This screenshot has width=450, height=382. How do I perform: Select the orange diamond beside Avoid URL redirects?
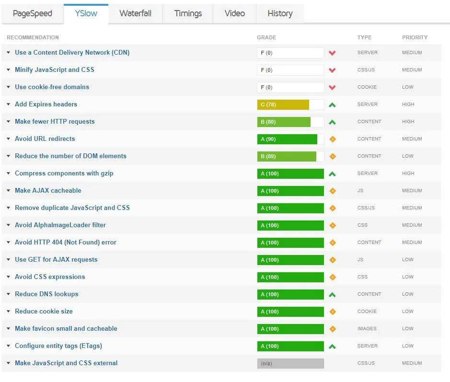click(x=332, y=139)
